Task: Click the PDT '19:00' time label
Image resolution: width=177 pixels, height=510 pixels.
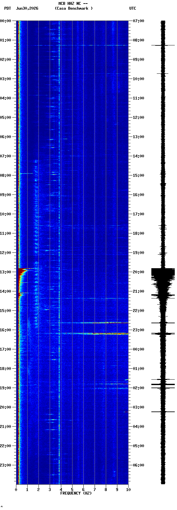Action: click(x=5, y=388)
